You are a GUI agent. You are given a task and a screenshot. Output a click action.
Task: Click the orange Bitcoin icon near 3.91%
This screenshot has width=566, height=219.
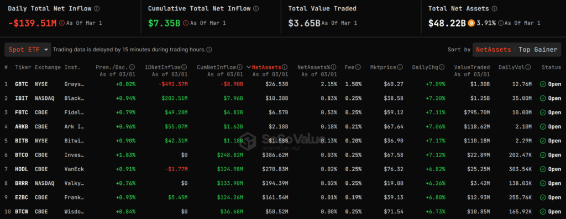[471, 23]
